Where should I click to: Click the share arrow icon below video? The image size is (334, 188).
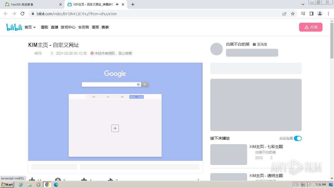(110, 180)
